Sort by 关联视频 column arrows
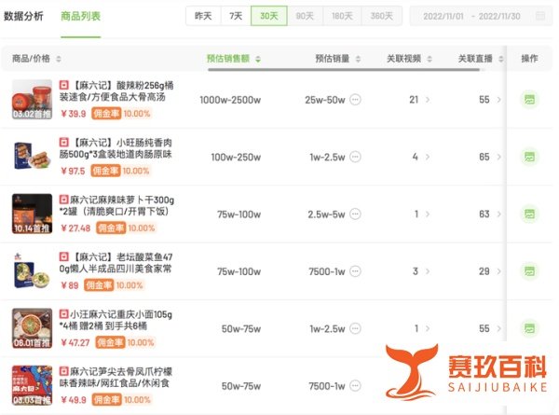The height and width of the screenshot is (415, 559). point(429,59)
